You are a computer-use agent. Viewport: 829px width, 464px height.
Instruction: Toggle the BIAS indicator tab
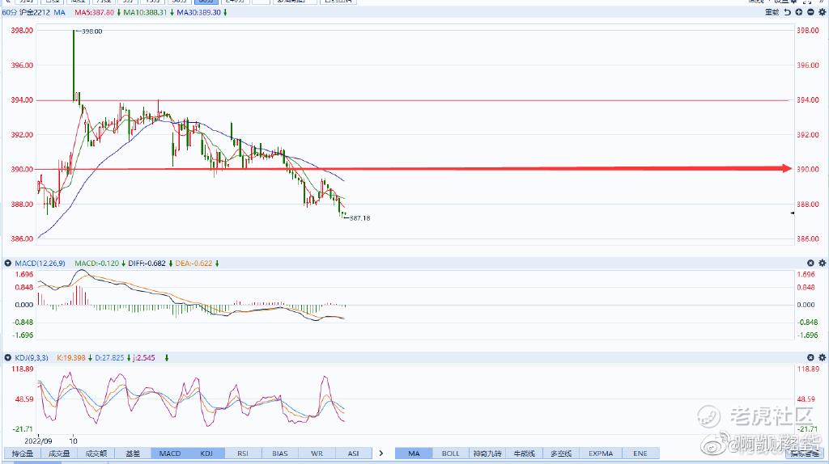tap(279, 453)
